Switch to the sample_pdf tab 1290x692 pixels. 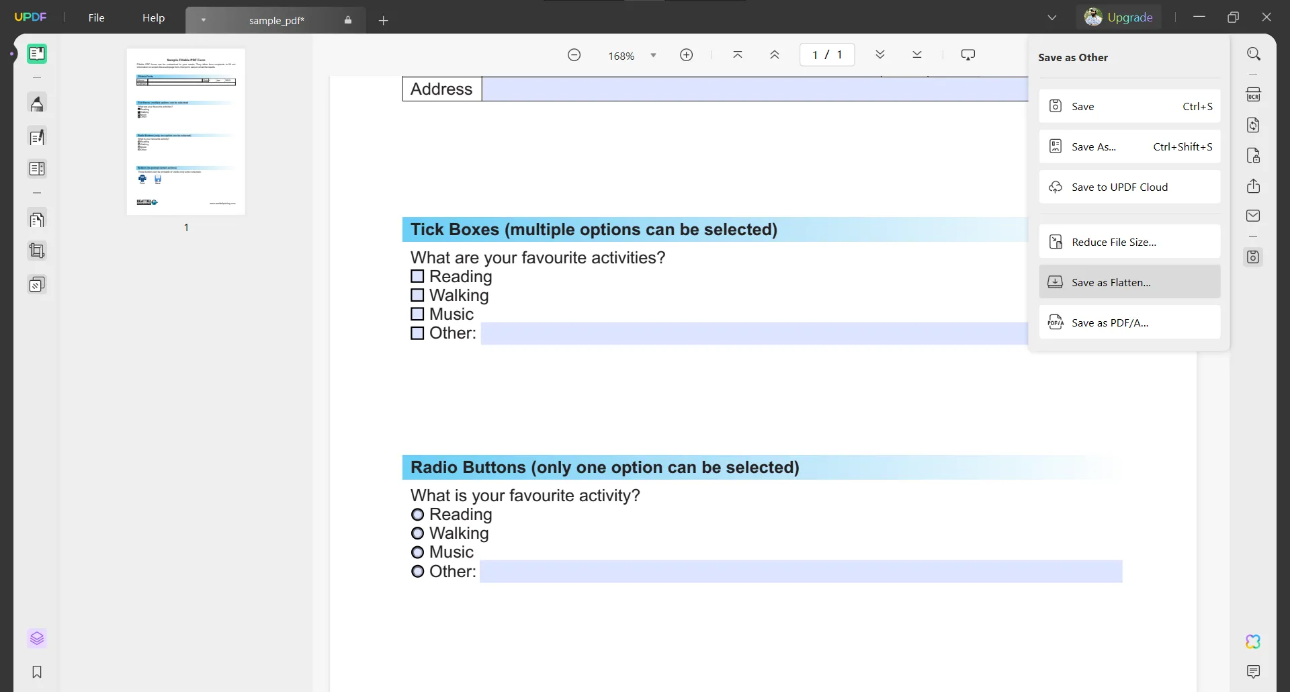pos(276,20)
